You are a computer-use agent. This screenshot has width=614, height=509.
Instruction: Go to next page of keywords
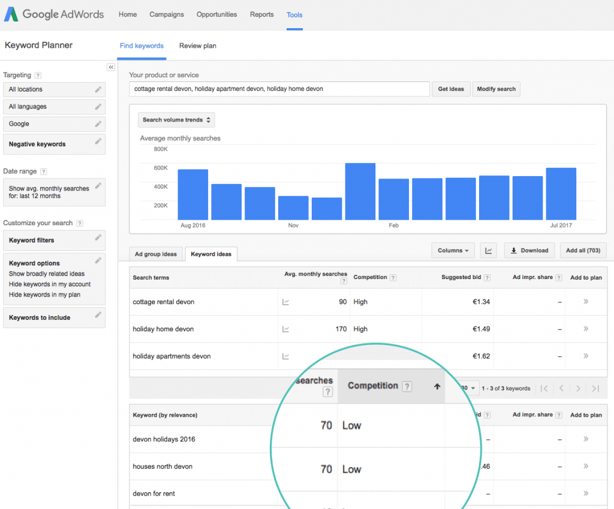[579, 389]
